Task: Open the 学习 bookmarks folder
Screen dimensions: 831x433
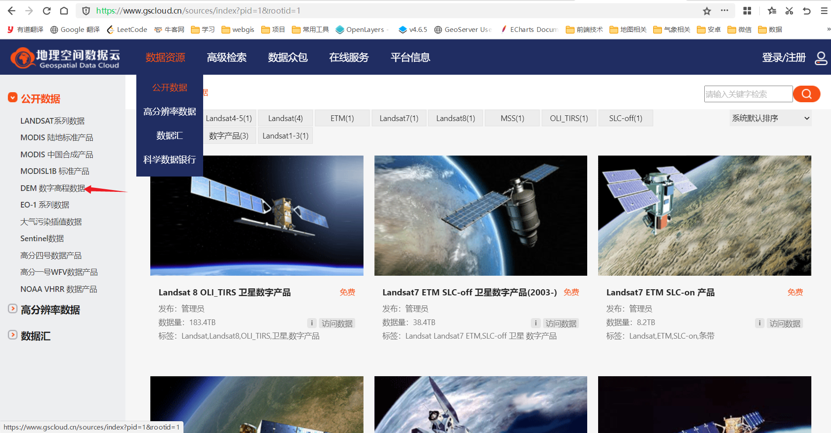Action: [x=203, y=29]
